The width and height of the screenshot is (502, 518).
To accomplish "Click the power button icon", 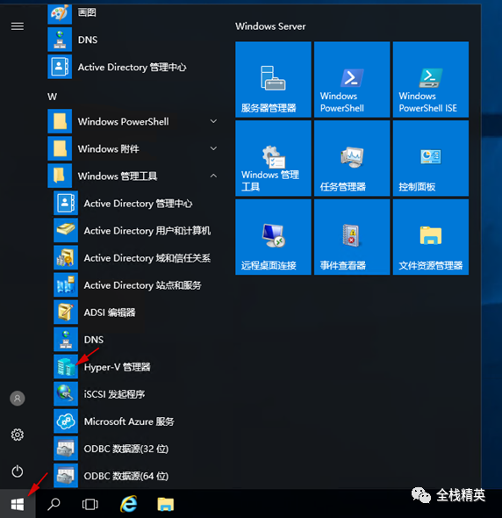I will (x=18, y=471).
